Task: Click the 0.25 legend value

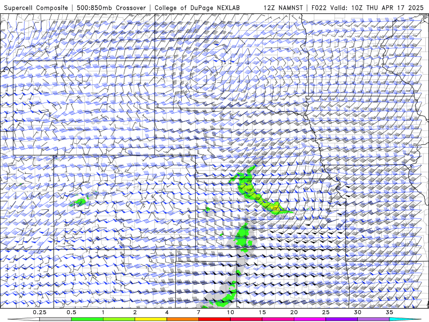Action: pyautogui.click(x=40, y=312)
